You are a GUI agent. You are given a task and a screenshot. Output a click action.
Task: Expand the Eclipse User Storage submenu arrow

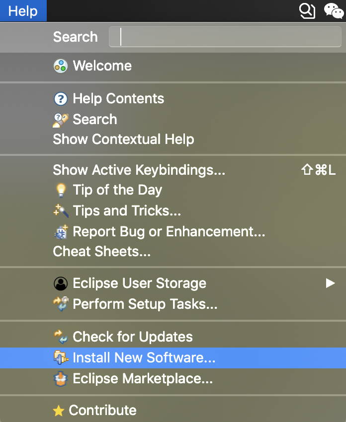330,283
